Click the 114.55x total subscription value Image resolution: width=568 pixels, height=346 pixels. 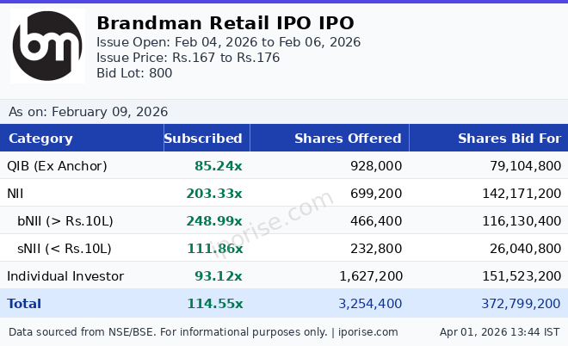(214, 304)
